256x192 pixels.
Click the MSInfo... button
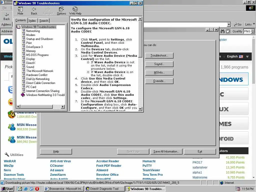pyautogui.click(x=159, y=72)
